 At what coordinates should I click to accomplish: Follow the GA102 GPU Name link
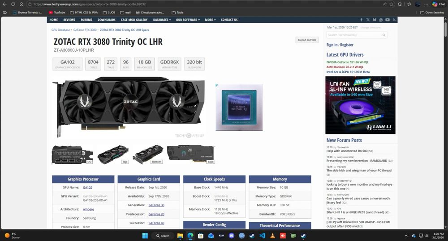[87, 187]
